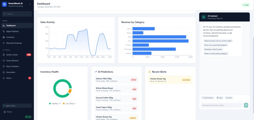
Task: Click the magnifier icon in search box
Action: point(5,14)
